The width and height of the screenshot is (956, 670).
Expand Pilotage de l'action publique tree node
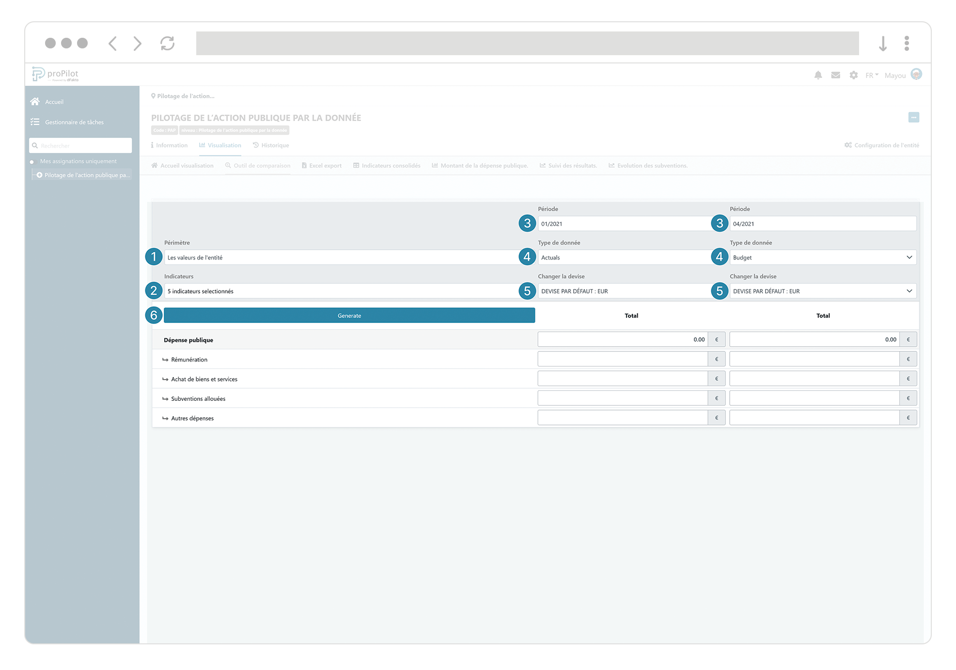pos(39,175)
